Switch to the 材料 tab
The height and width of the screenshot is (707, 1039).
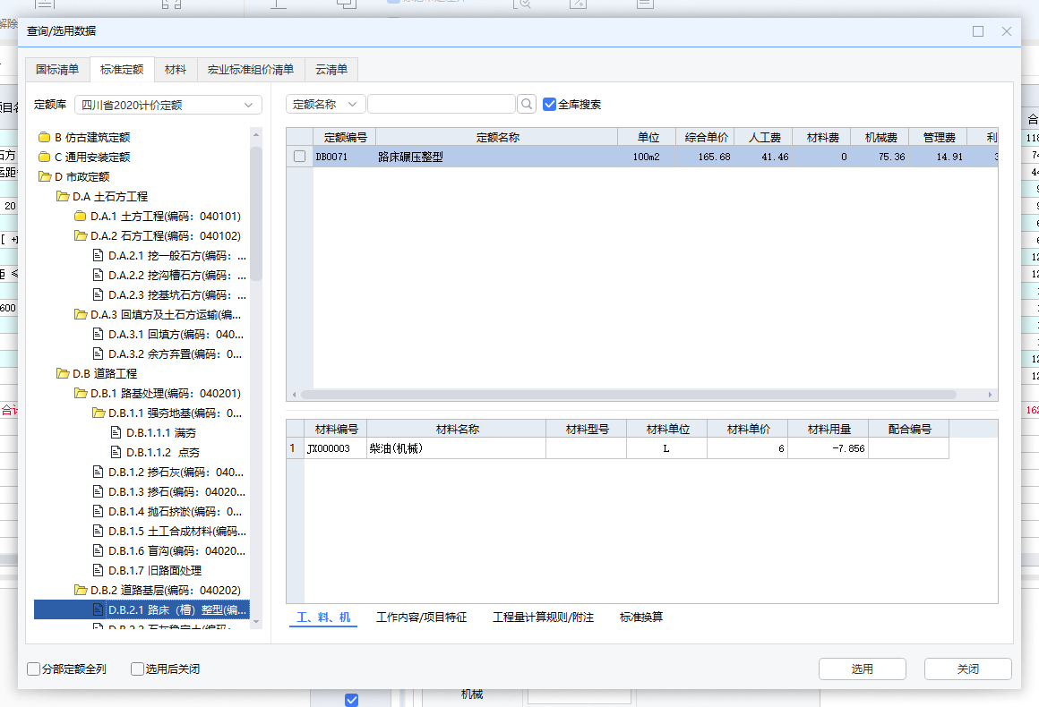click(x=176, y=70)
